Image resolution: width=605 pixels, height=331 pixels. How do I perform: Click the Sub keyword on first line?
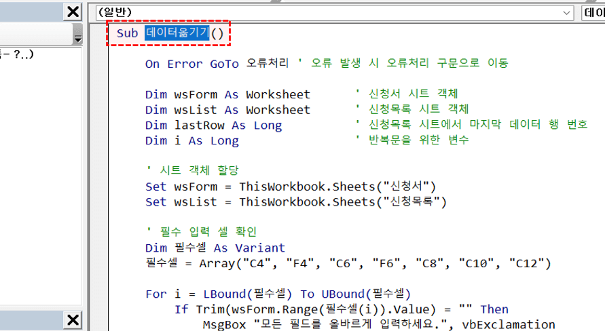127,33
